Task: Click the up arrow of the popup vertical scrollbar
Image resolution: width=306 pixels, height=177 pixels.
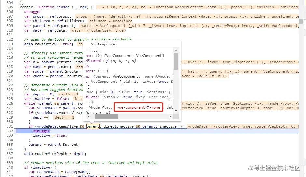Action: pyautogui.click(x=176, y=50)
